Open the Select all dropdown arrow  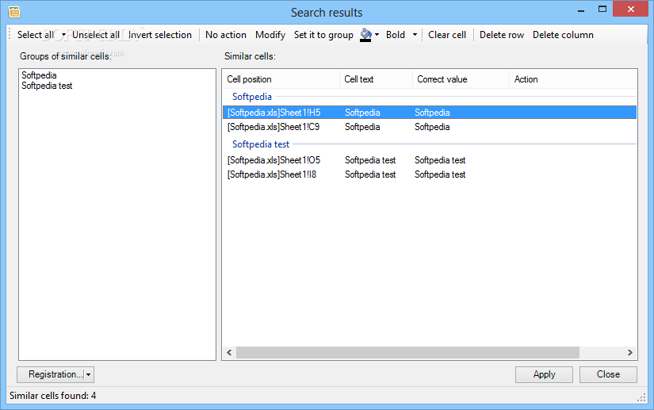(x=63, y=35)
